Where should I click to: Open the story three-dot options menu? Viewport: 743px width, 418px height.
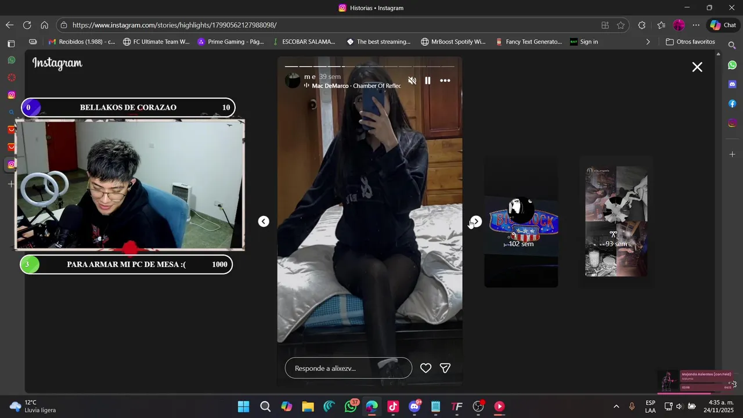point(445,81)
